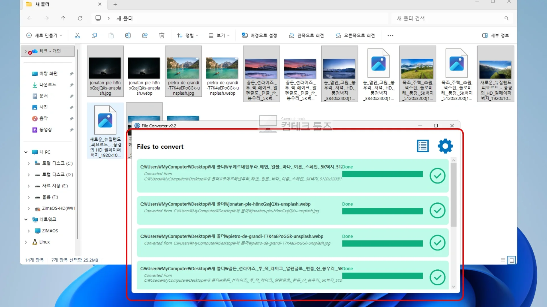The image size is (547, 307).
Task: Collapse the 내 PC tree node
Action: click(x=26, y=152)
